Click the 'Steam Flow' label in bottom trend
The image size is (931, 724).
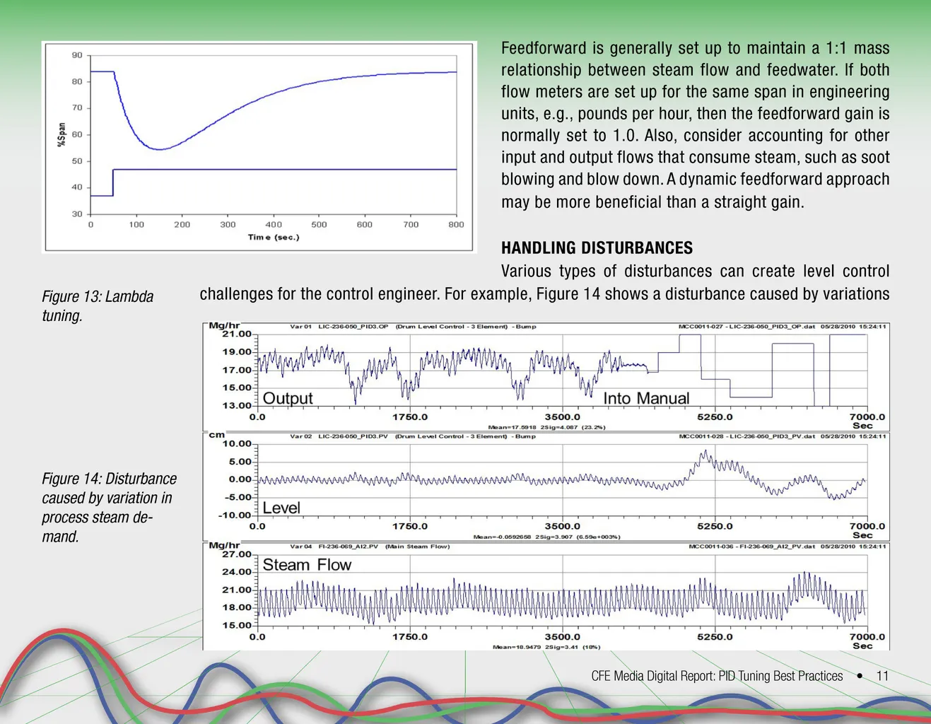click(x=307, y=565)
